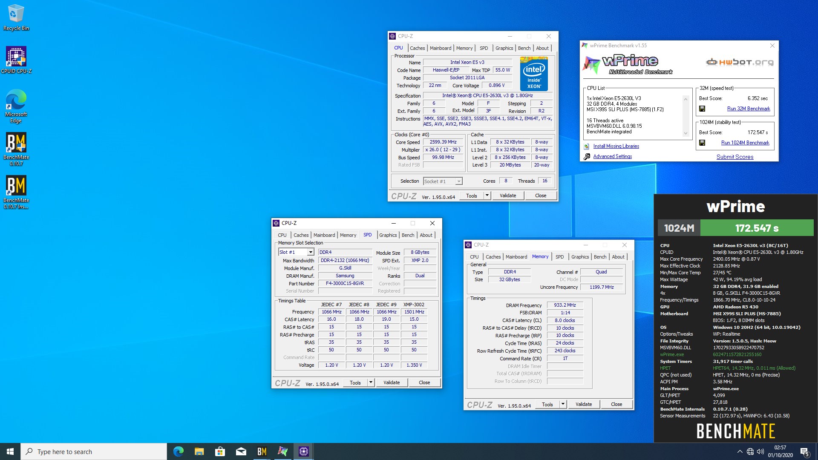Open Microsoft Edge from the taskbar
Viewport: 818px width, 460px height.
pos(179,451)
